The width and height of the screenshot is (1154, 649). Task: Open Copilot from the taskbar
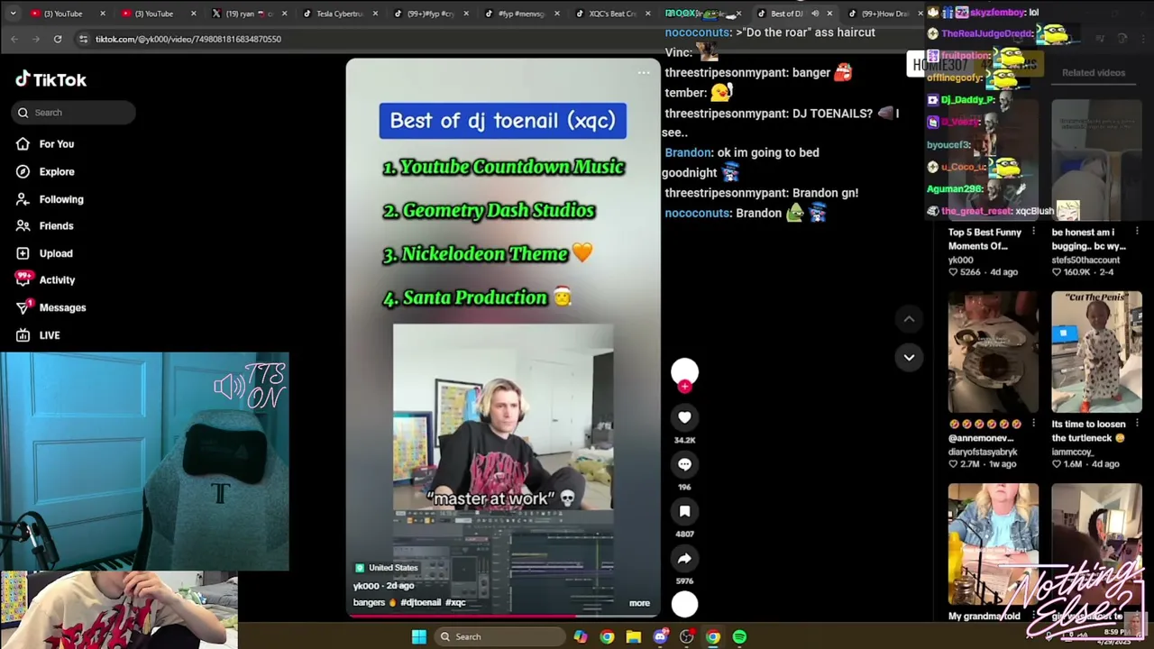coord(581,637)
